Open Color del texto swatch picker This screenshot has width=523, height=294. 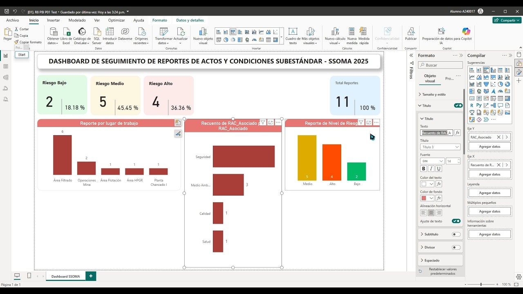pos(427,184)
